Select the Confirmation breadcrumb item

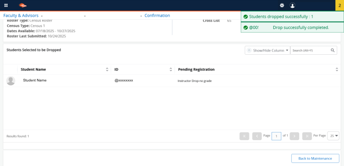(157, 16)
